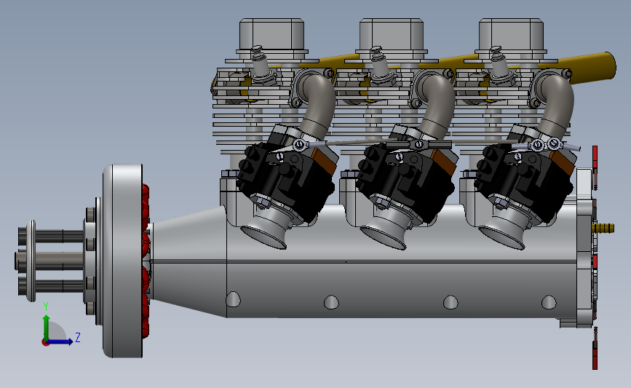Image resolution: width=631 pixels, height=388 pixels.
Task: Click the blue Z axis arrow of the triad
Action: click(x=61, y=341)
